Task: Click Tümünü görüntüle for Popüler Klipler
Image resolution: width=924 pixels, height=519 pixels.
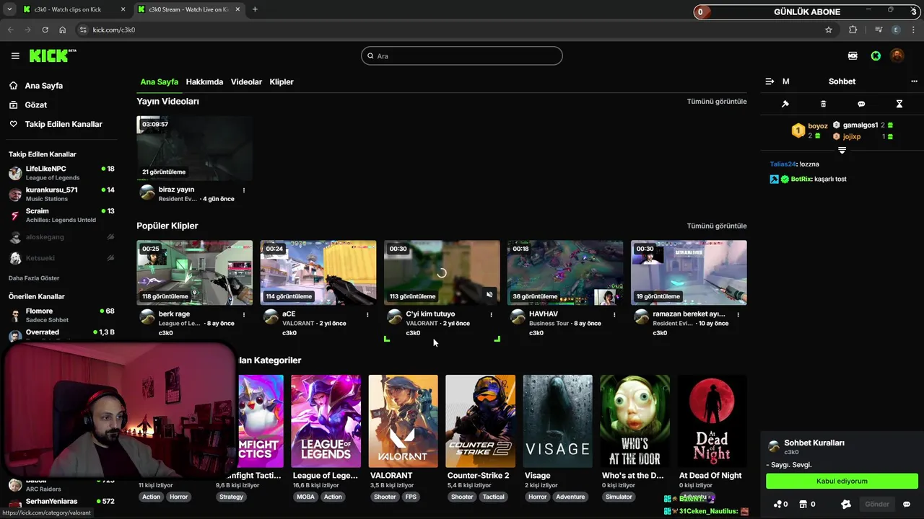Action: (x=717, y=226)
